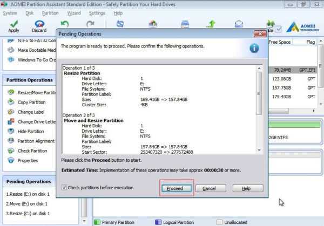
Task: Toggle Check partitions before execution checkbox
Action: [x=64, y=187]
